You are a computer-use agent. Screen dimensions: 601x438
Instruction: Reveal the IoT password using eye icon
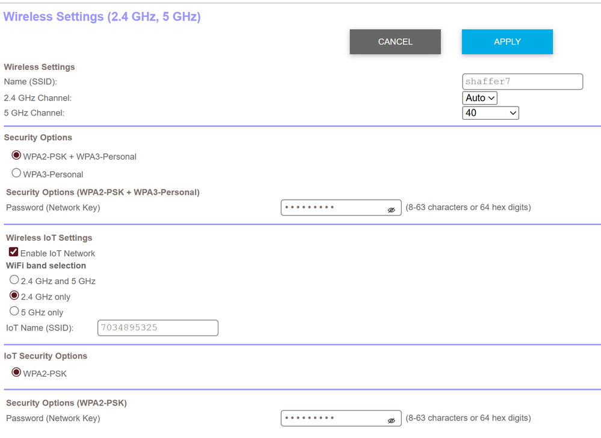391,420
